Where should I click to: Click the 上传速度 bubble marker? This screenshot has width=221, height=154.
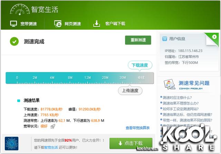coord(130,91)
